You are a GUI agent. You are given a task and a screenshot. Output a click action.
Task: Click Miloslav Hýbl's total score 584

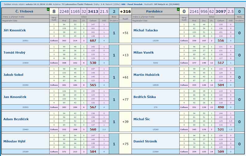[93, 152]
